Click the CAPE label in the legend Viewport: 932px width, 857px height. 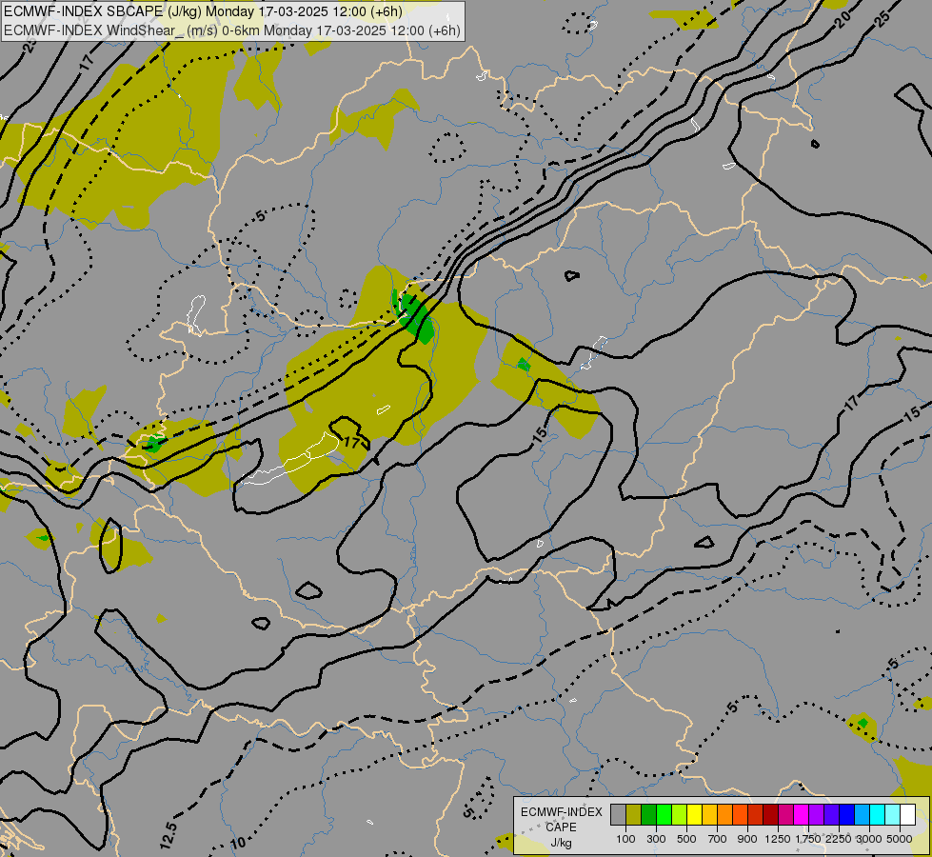tap(561, 827)
